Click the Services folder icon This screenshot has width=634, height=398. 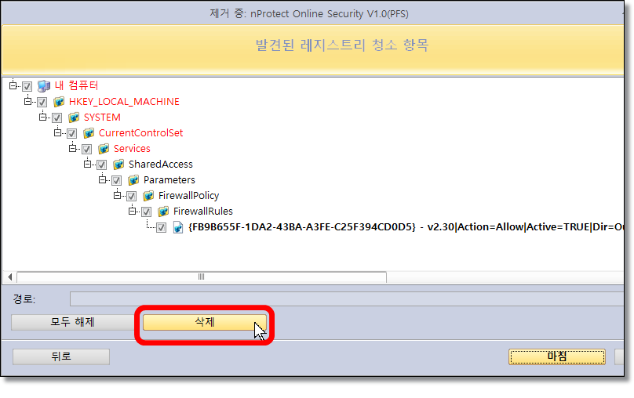pos(104,149)
